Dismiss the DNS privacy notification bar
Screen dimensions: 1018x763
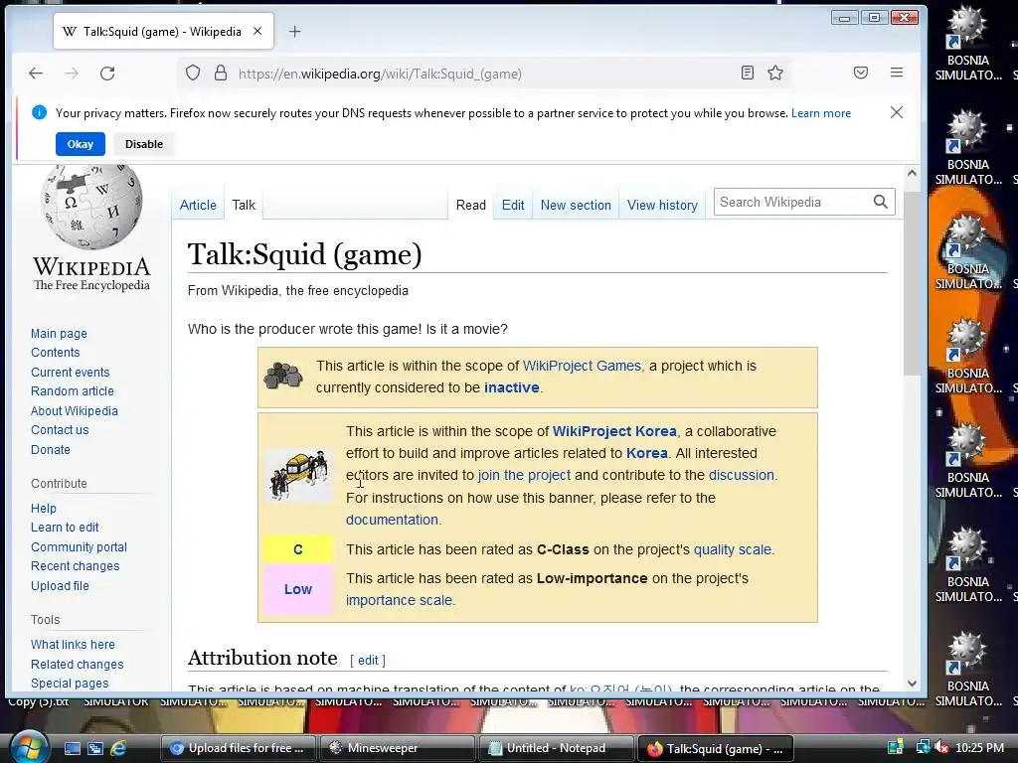[897, 112]
